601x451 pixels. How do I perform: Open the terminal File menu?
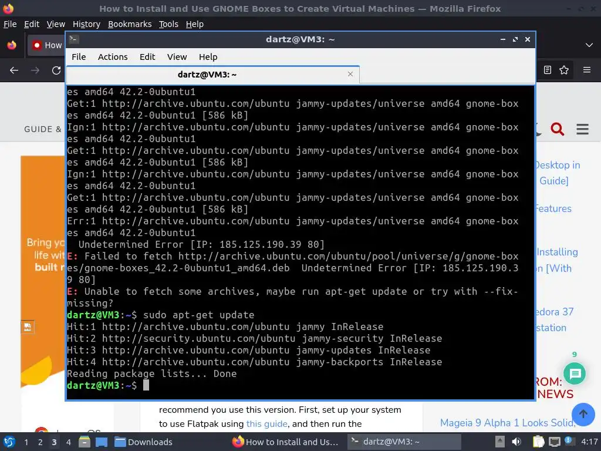pyautogui.click(x=79, y=57)
